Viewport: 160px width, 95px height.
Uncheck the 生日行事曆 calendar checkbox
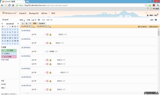(x=2, y=56)
